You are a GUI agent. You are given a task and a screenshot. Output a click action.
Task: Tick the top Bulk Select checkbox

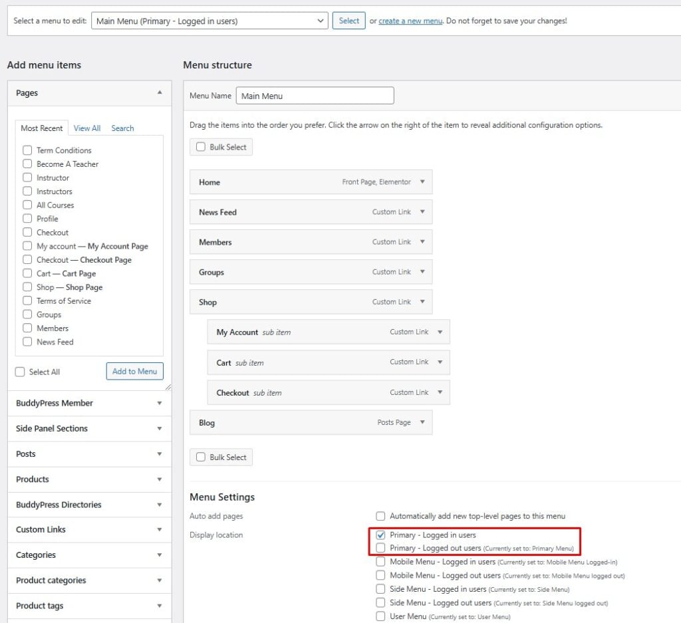(200, 147)
